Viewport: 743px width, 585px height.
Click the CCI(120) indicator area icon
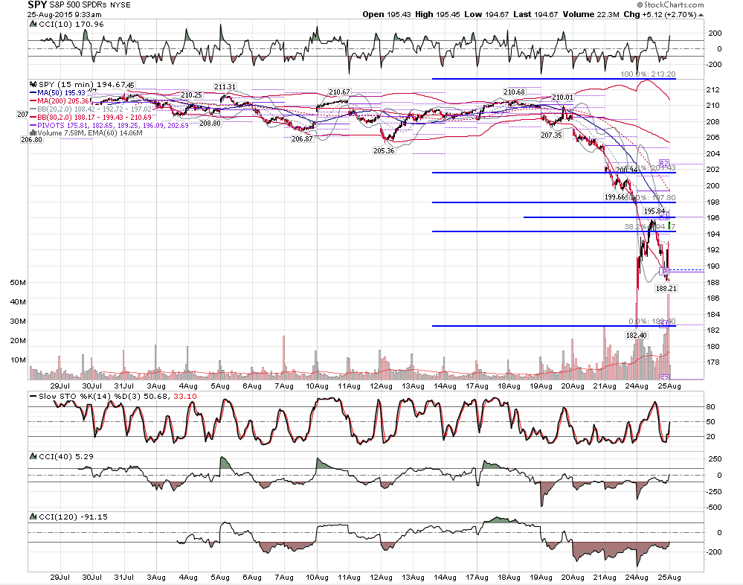33,517
